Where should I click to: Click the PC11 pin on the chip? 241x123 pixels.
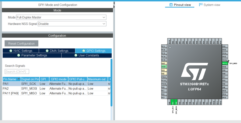pos(164,46)
